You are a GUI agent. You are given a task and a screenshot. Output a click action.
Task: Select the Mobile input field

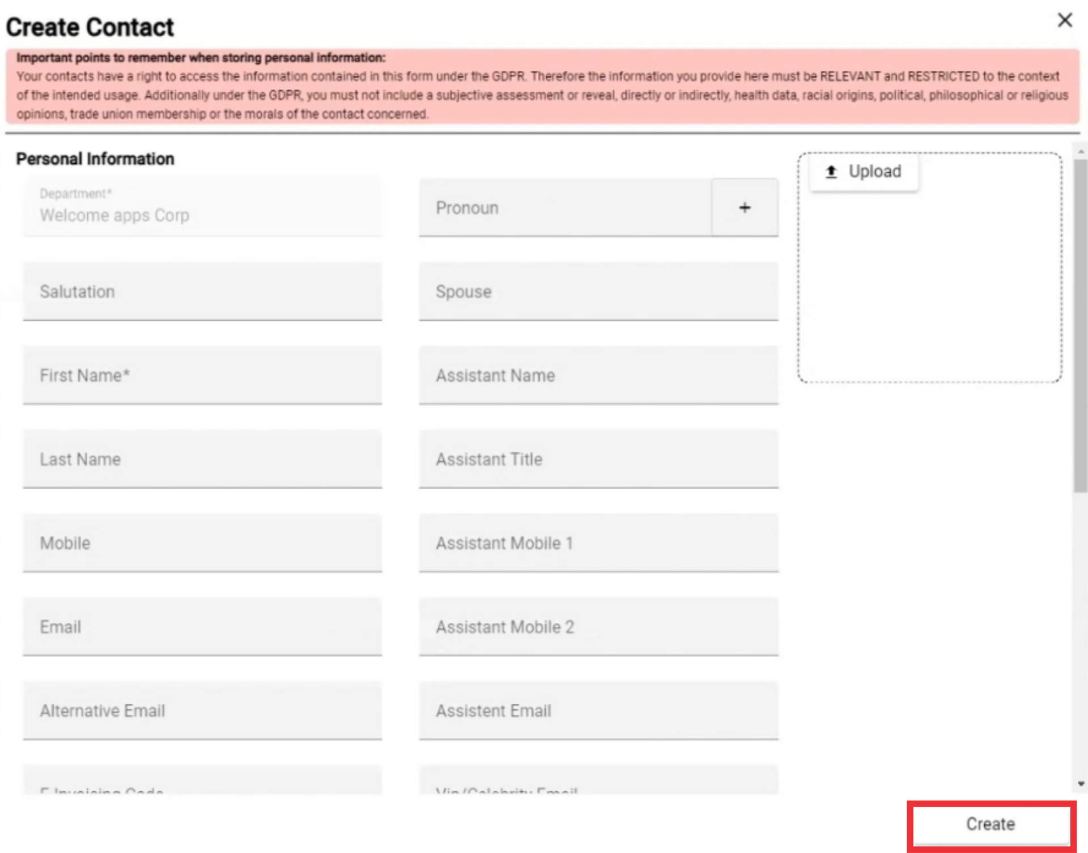(x=202, y=543)
